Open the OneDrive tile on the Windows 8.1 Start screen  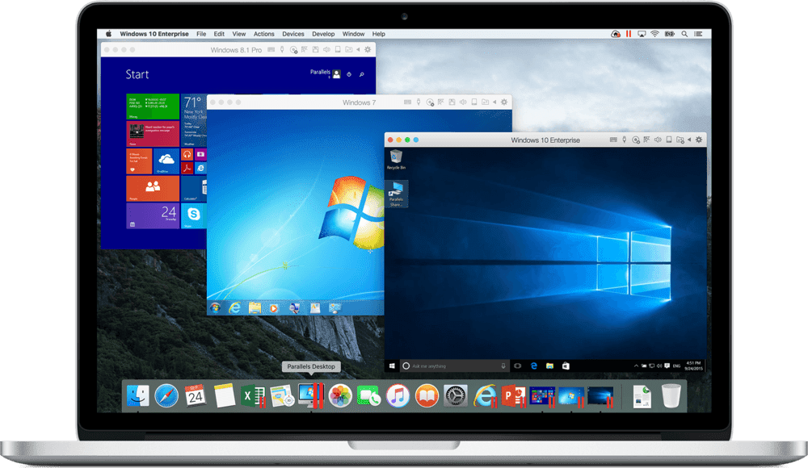tap(166, 159)
